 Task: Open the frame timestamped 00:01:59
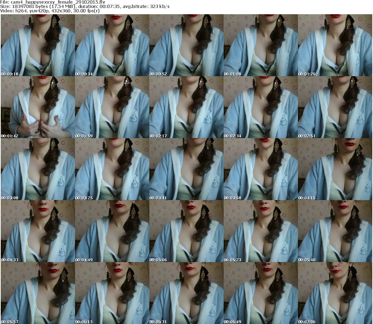112,107
